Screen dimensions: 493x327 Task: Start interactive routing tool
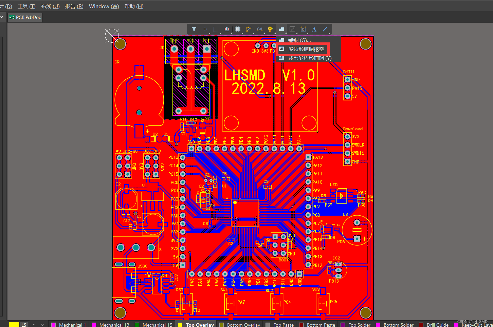click(x=249, y=29)
